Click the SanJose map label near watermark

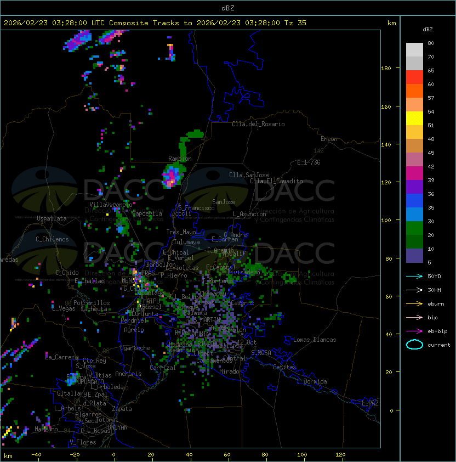coord(224,202)
